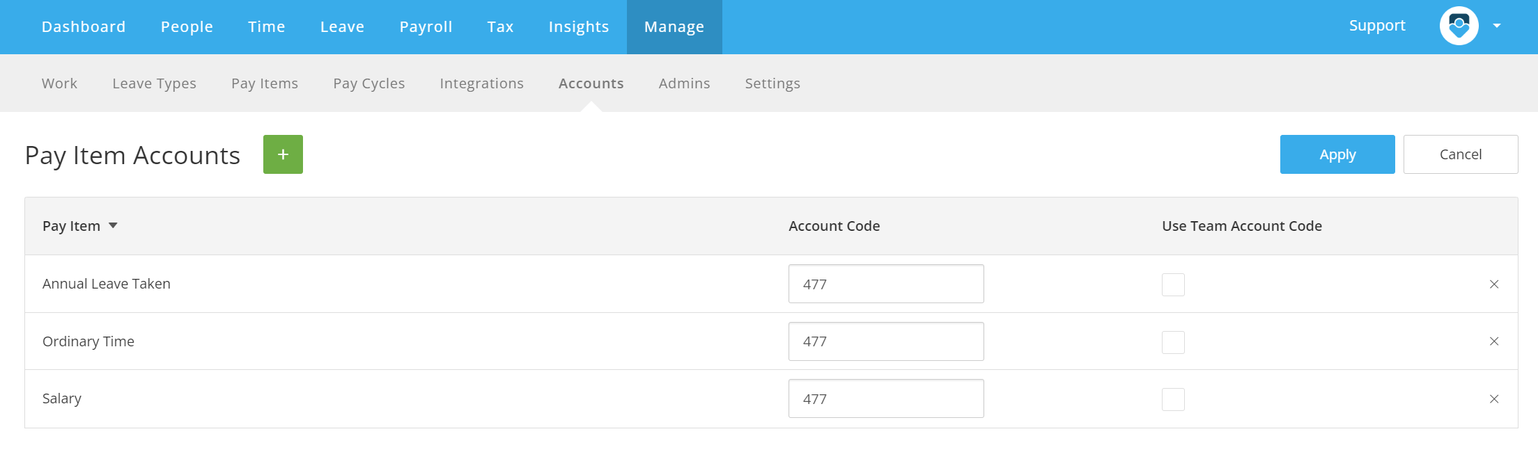Go to the Payroll section
1538x452 pixels.
426,26
